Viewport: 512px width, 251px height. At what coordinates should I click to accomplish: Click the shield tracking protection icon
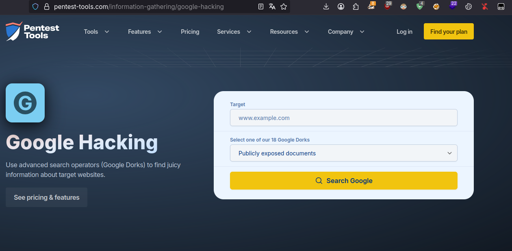[x=35, y=7]
